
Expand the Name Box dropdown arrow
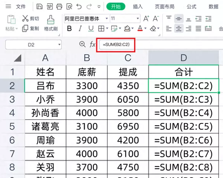pos(59,45)
